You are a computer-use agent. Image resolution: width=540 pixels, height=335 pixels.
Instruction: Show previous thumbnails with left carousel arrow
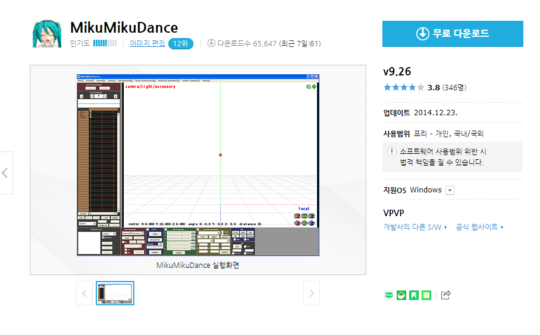(x=84, y=293)
